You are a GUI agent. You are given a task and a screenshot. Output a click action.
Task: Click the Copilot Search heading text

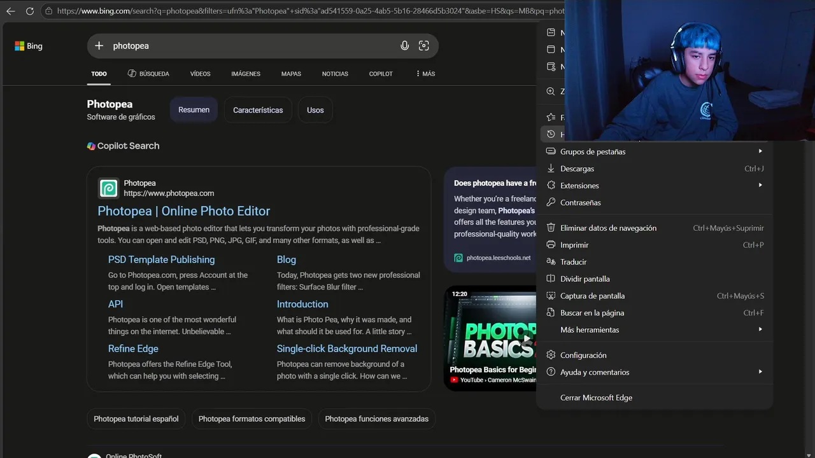coord(128,146)
